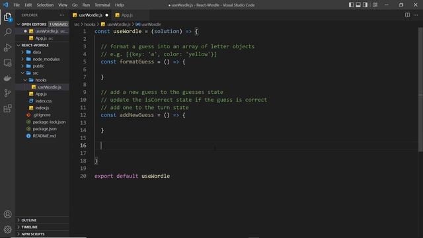Open the Docker view icon
Screen dimensions: 423x238
(x=7, y=78)
